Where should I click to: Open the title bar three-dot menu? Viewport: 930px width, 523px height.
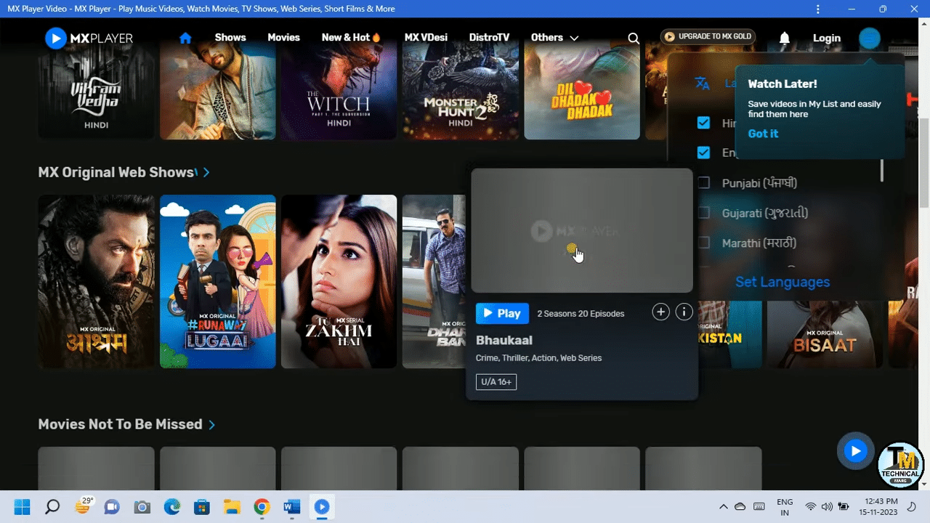pos(818,9)
